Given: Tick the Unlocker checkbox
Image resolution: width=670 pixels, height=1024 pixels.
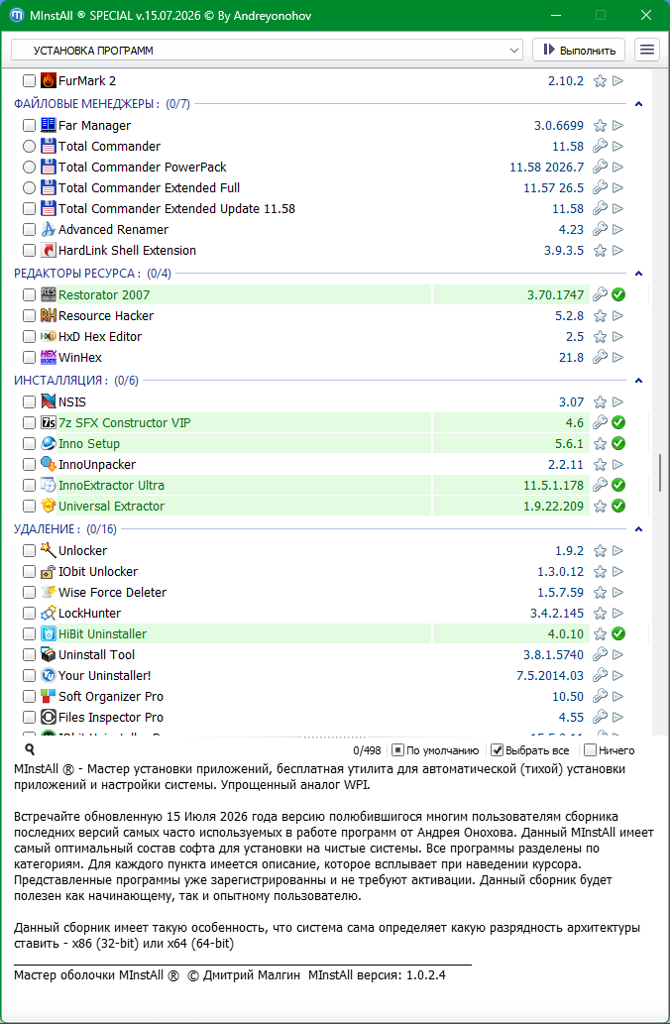Looking at the screenshot, I should tap(29, 550).
